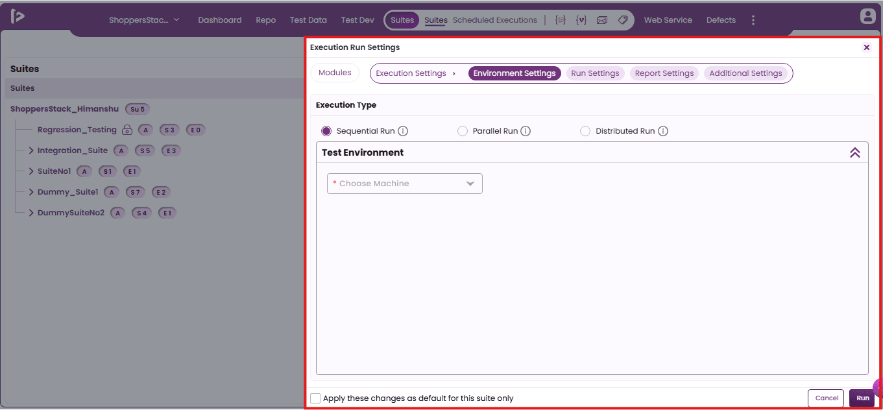Go to Scheduled Executions
This screenshot has width=883, height=410.
click(x=495, y=20)
